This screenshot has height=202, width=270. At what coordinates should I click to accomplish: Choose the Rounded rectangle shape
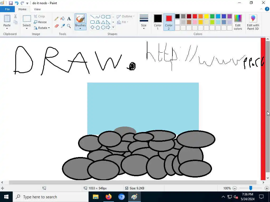point(93,22)
